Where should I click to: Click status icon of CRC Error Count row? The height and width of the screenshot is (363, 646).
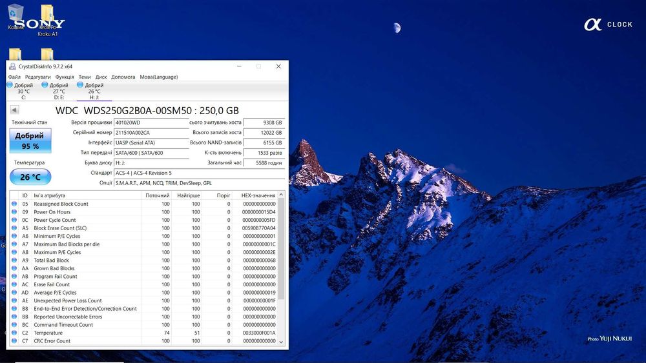[14, 341]
